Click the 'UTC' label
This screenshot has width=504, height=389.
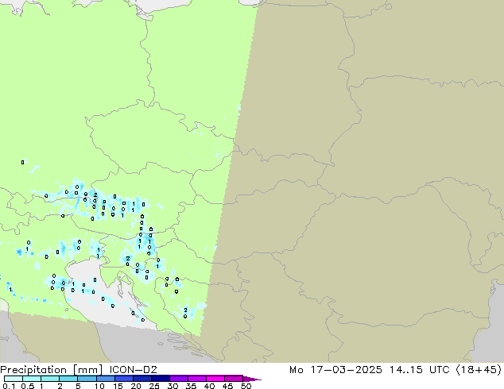pyautogui.click(x=439, y=370)
